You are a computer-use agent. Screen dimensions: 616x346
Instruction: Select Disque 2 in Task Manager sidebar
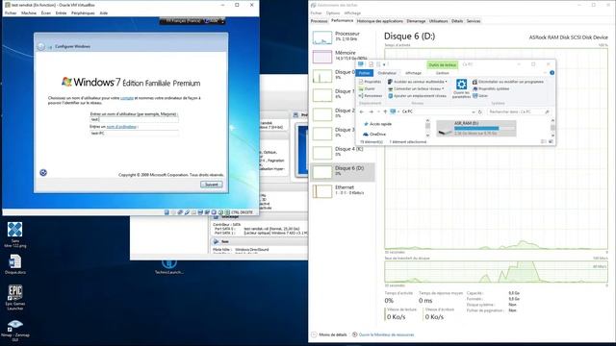[x=343, y=113]
